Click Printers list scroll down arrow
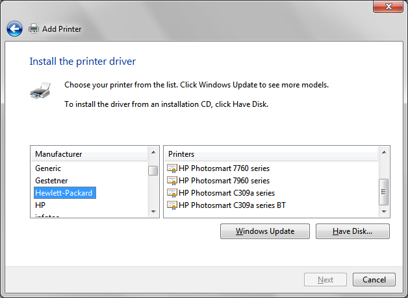The height and width of the screenshot is (298, 408). pos(384,212)
